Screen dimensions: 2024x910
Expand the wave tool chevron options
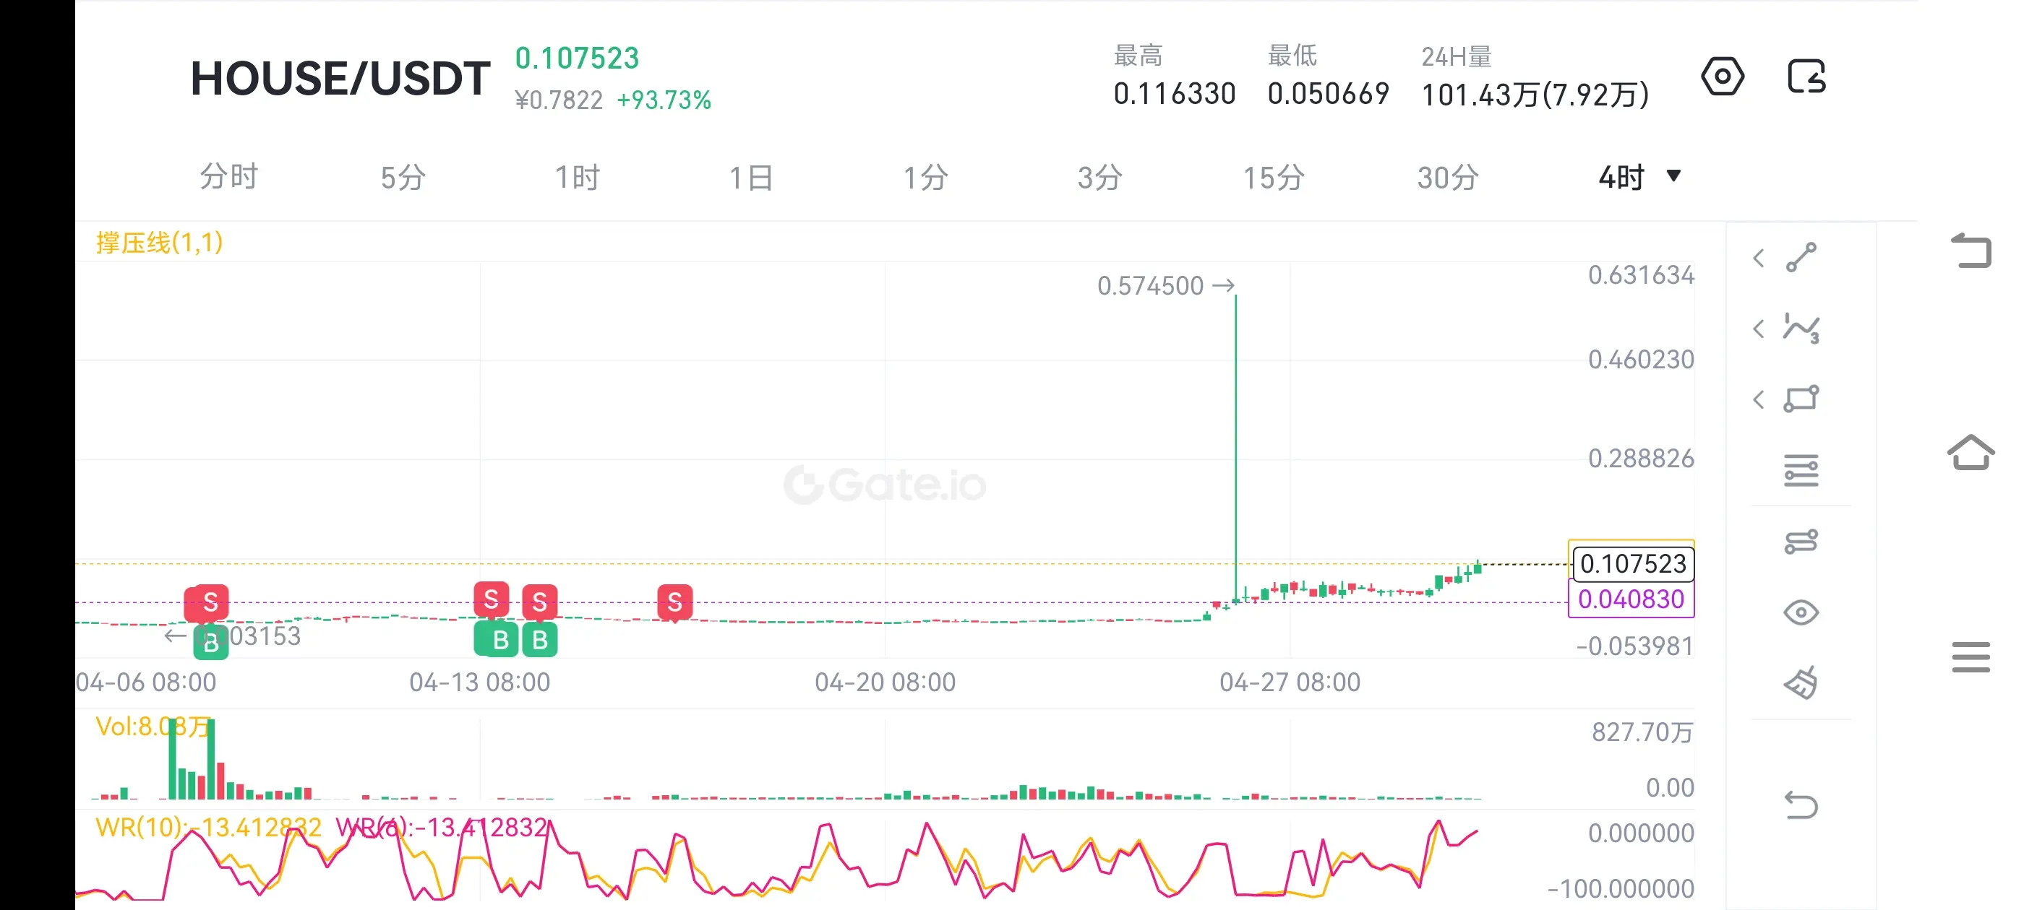1759,328
